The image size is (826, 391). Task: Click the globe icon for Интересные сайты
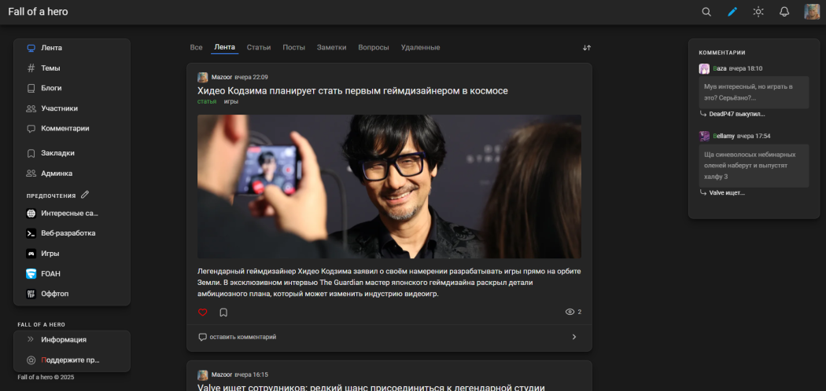(x=31, y=214)
